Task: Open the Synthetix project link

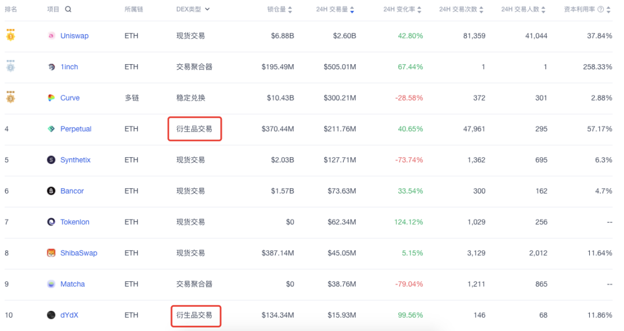Action: click(x=76, y=160)
